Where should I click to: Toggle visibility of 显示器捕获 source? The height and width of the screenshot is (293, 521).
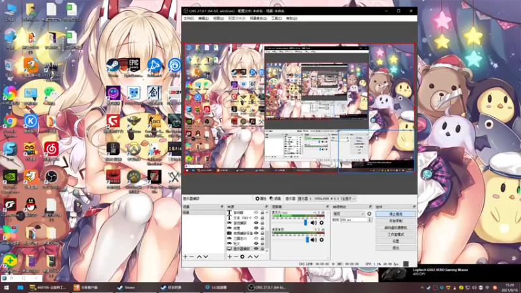click(x=256, y=249)
